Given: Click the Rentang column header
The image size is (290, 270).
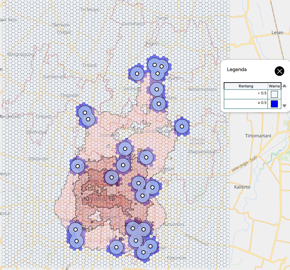Looking at the screenshot, I should [246, 86].
